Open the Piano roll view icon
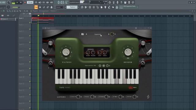This screenshot has height=110, width=196. pos(86,7)
